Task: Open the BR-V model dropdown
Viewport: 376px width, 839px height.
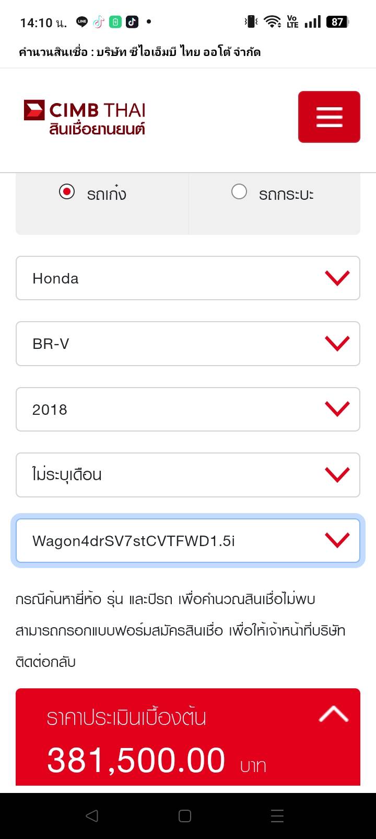Action: (x=188, y=344)
